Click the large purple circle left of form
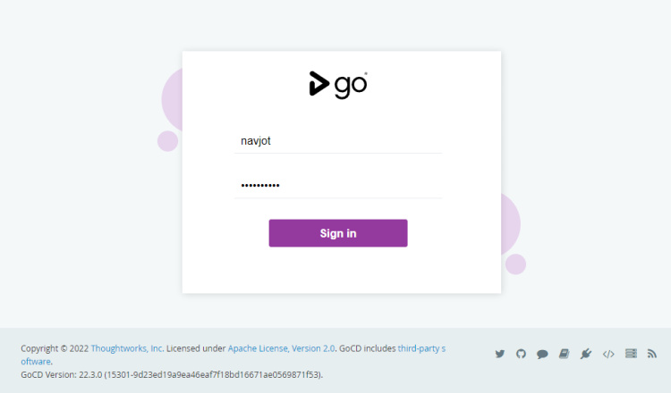The image size is (671, 393). coord(172,100)
